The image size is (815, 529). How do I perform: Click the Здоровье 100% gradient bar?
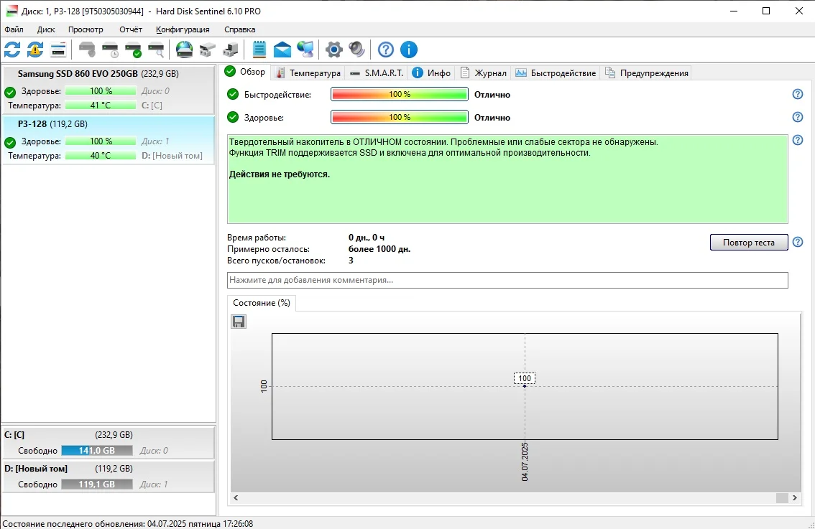coord(399,117)
